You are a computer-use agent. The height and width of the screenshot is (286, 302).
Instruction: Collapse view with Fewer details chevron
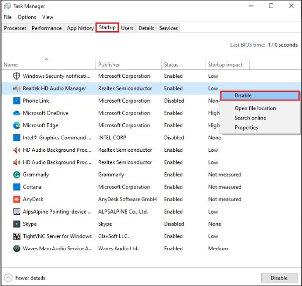pyautogui.click(x=8, y=278)
